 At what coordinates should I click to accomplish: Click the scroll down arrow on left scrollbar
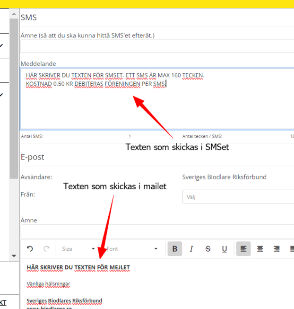point(14,256)
